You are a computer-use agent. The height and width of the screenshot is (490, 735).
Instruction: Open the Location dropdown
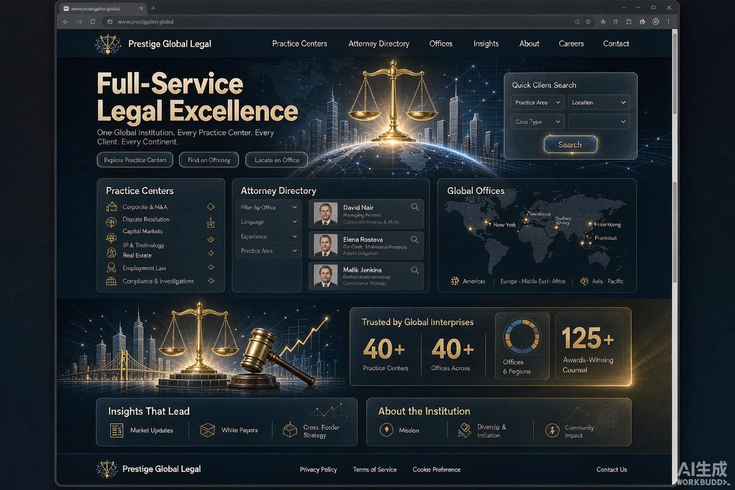click(x=599, y=103)
